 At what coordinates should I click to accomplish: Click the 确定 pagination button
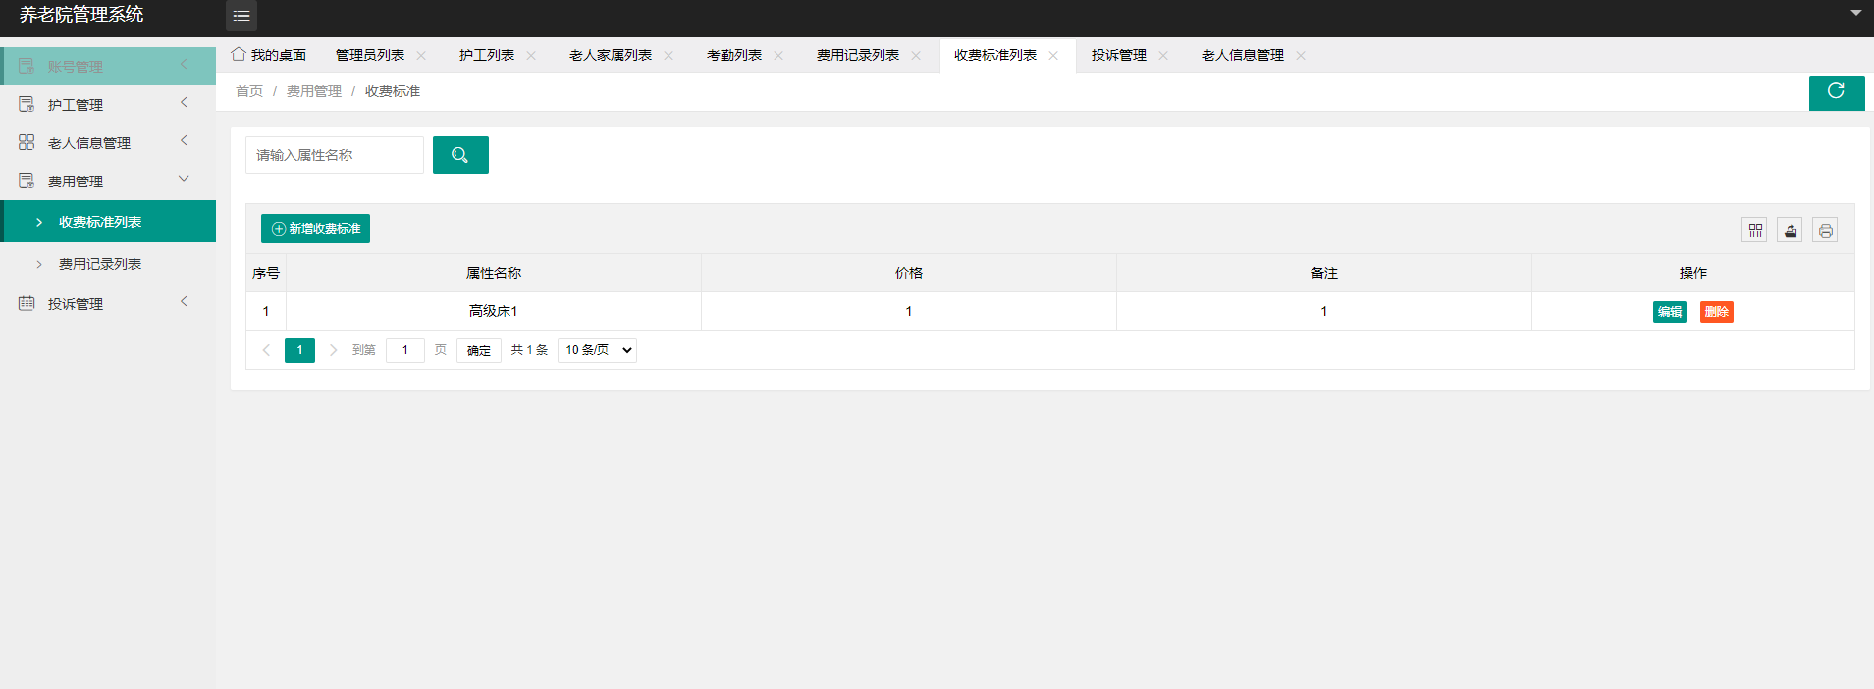(479, 350)
